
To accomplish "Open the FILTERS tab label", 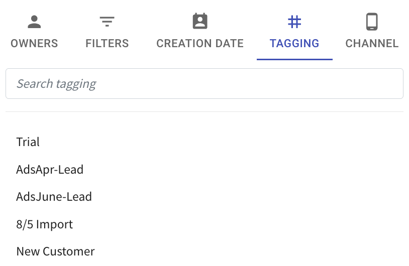I will (x=107, y=44).
